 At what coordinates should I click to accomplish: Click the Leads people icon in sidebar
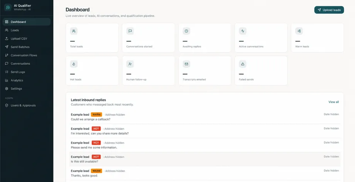[7, 30]
